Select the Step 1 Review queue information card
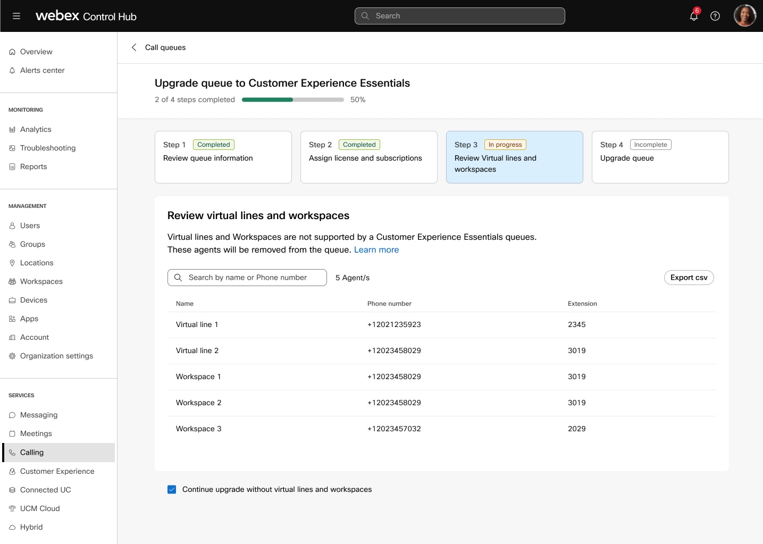 point(223,157)
